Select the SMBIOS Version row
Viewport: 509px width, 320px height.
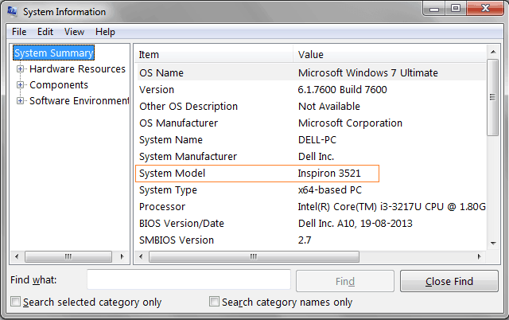(311, 240)
